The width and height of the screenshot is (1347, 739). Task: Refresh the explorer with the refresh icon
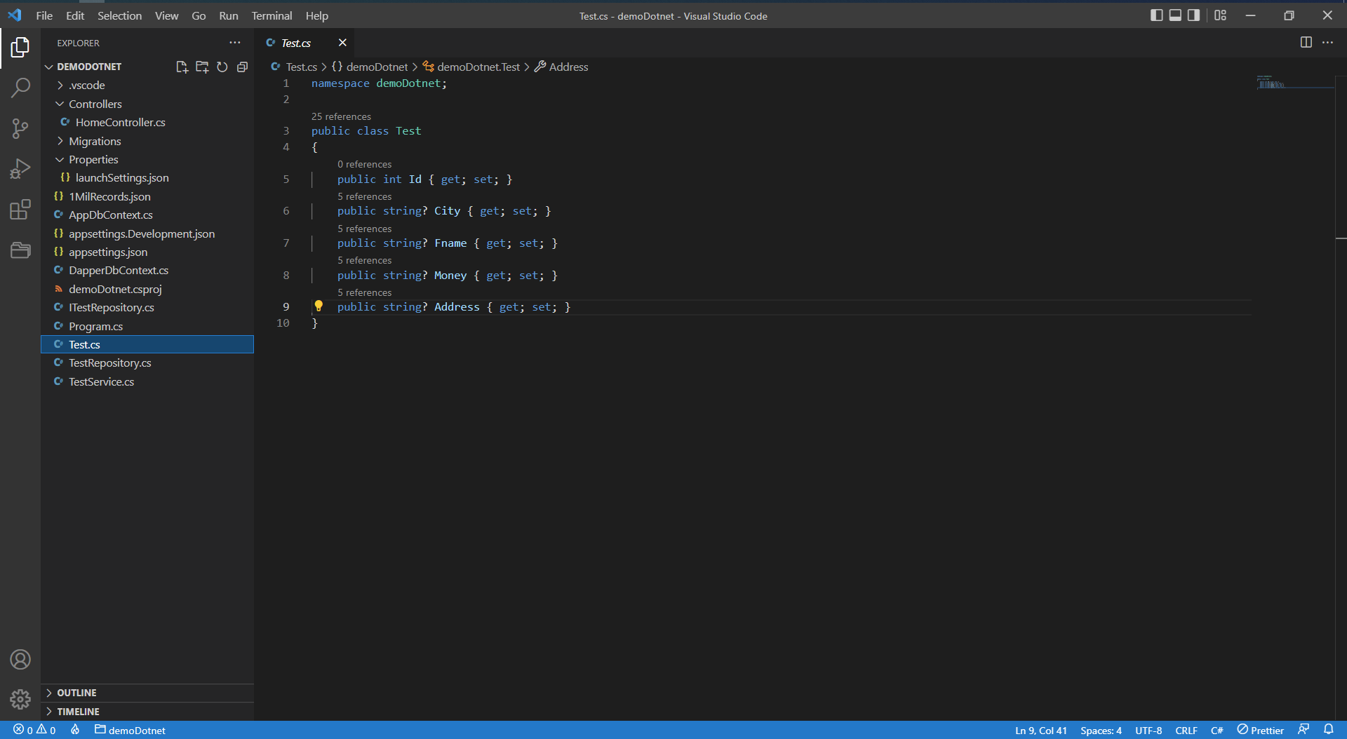click(x=222, y=67)
